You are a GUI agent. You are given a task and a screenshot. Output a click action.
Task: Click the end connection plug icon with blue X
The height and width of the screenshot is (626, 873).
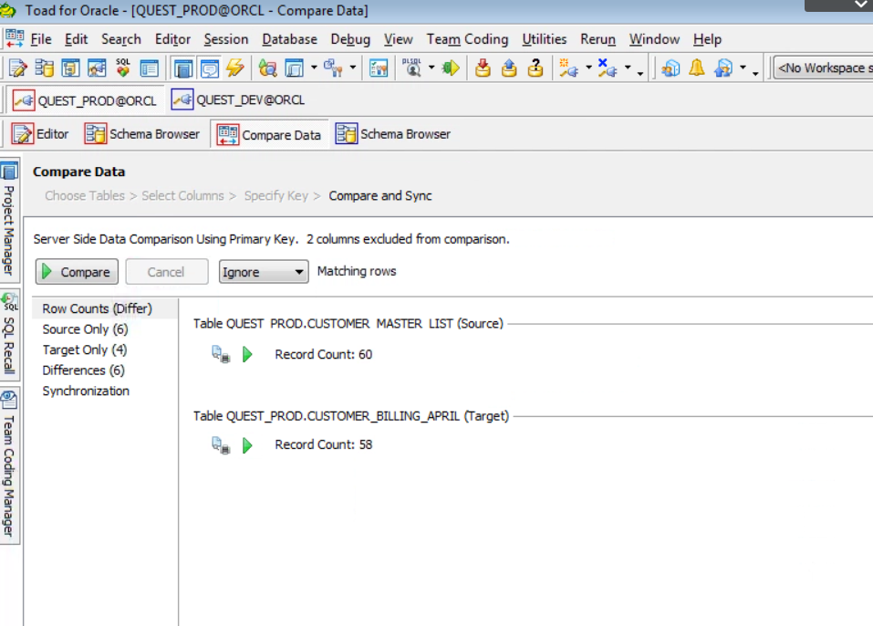(607, 68)
